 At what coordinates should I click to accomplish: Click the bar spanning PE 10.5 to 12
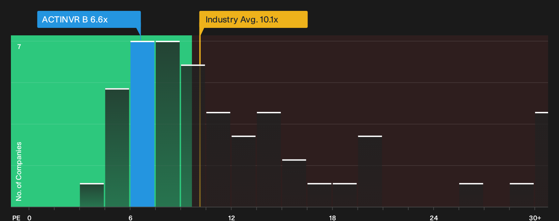tap(218, 159)
